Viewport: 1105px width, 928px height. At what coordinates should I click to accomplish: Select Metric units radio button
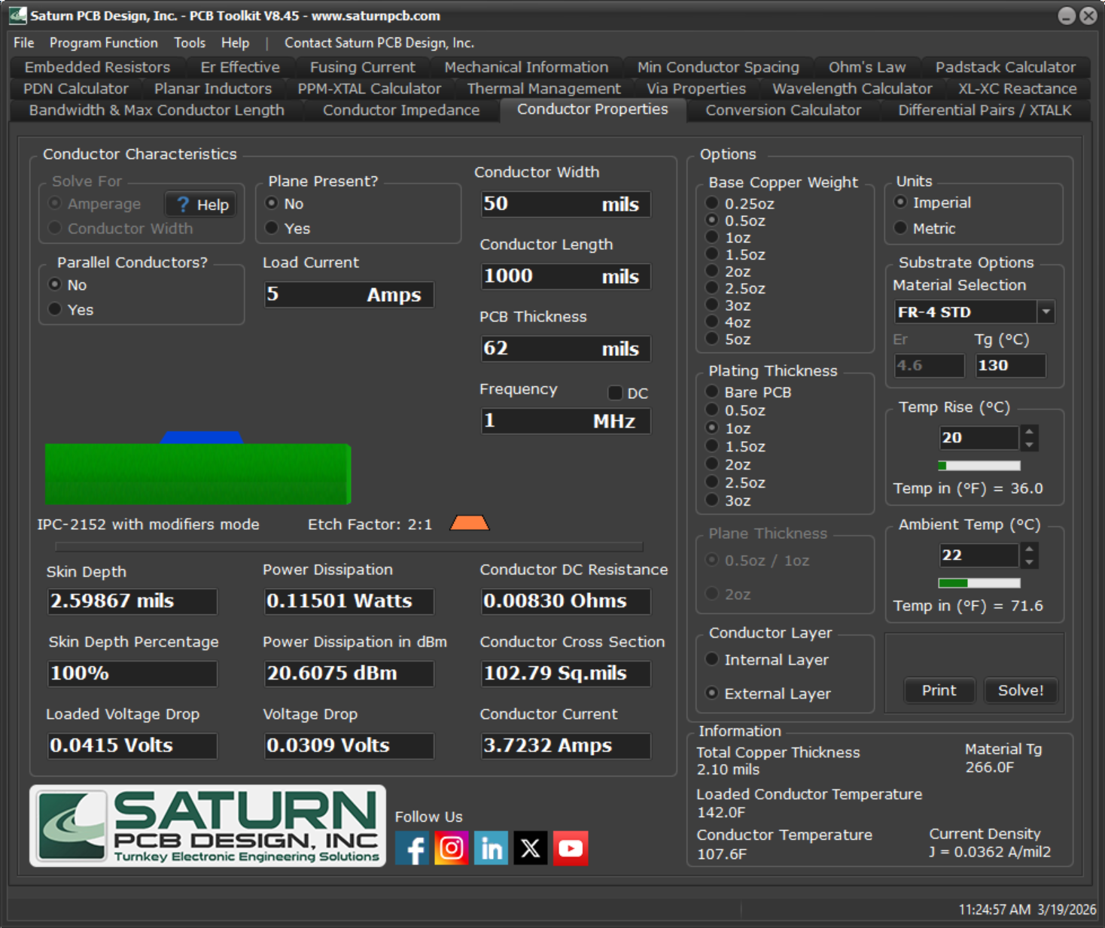click(x=900, y=228)
